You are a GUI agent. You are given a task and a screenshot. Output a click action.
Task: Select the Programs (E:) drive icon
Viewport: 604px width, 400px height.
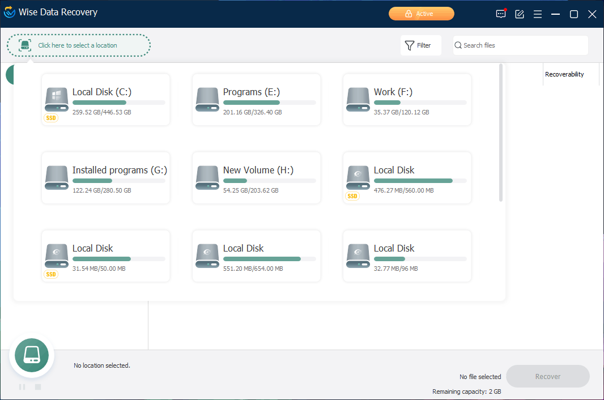[207, 100]
